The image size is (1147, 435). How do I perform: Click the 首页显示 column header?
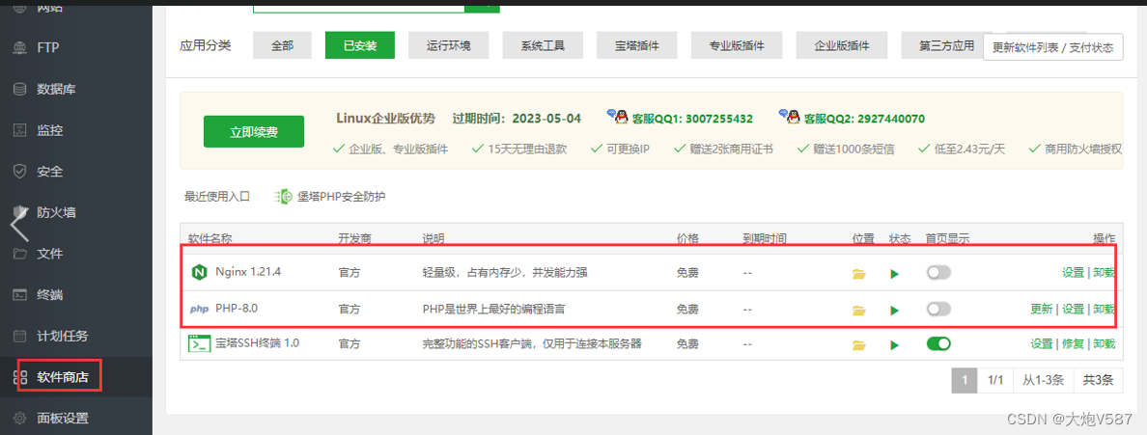947,239
